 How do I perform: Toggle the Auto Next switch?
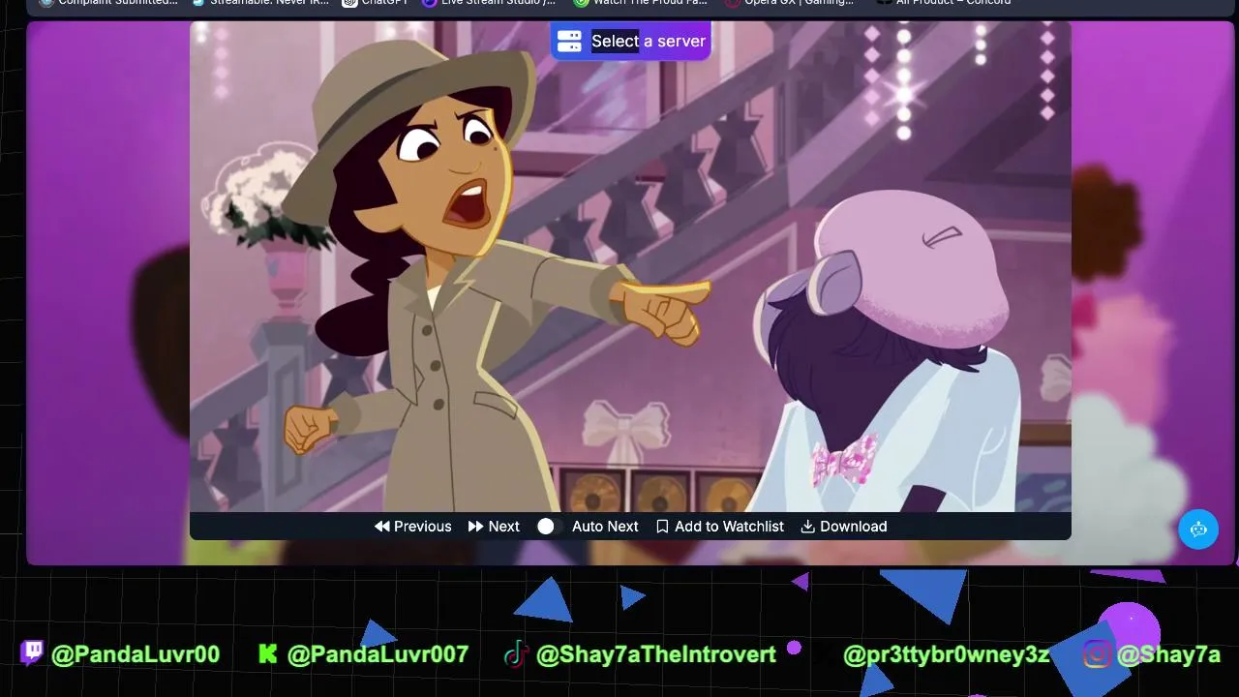coord(549,527)
